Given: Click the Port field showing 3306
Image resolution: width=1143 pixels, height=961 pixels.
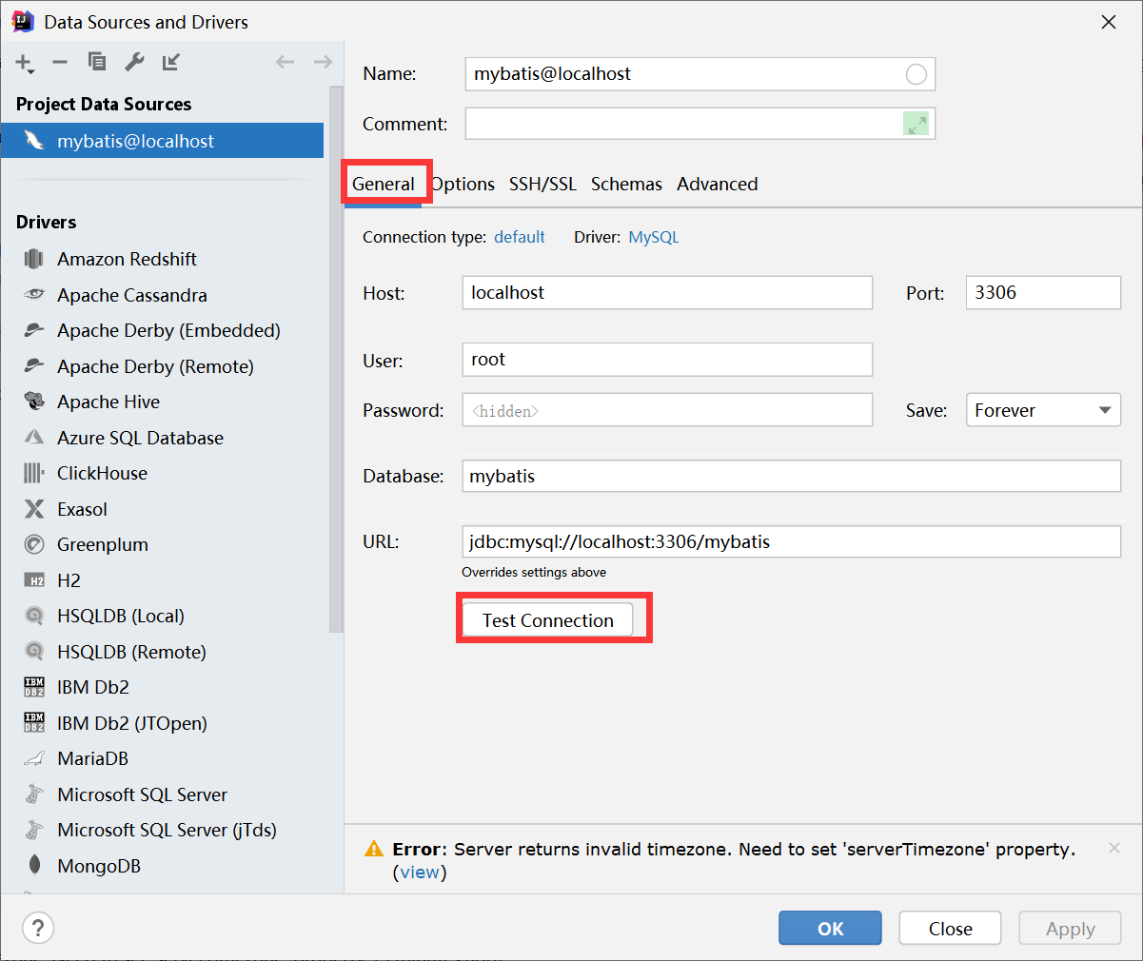Looking at the screenshot, I should (1043, 292).
